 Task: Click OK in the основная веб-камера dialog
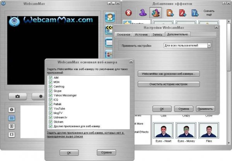69,153
